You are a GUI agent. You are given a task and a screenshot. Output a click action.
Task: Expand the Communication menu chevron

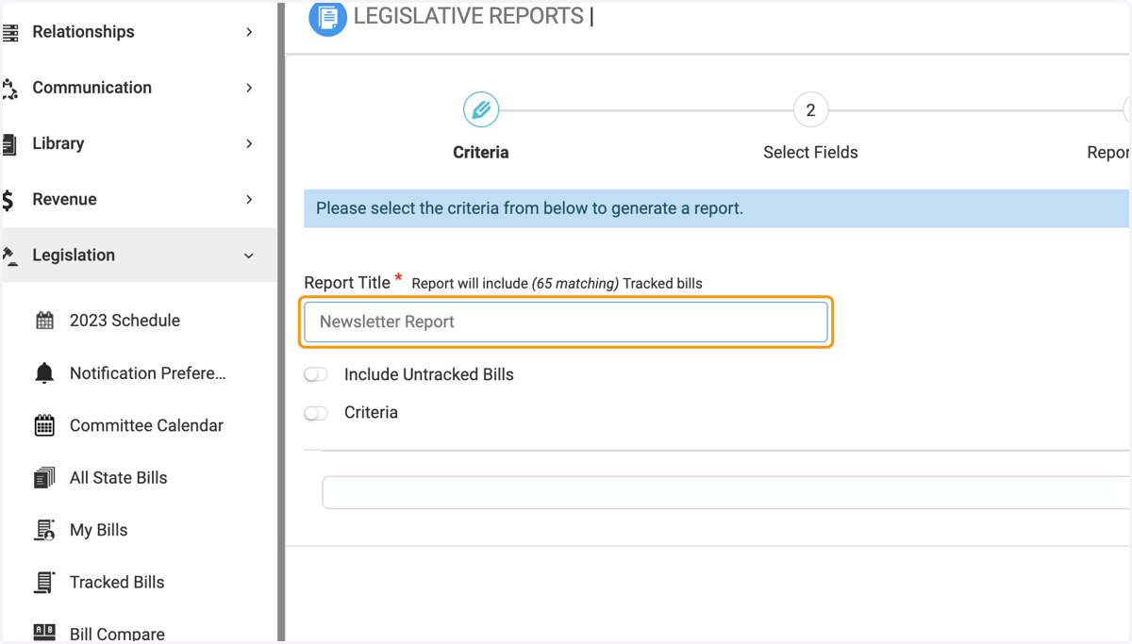(249, 88)
